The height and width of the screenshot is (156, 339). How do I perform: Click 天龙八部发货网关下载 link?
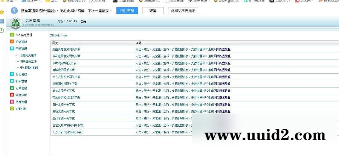click(x=66, y=77)
